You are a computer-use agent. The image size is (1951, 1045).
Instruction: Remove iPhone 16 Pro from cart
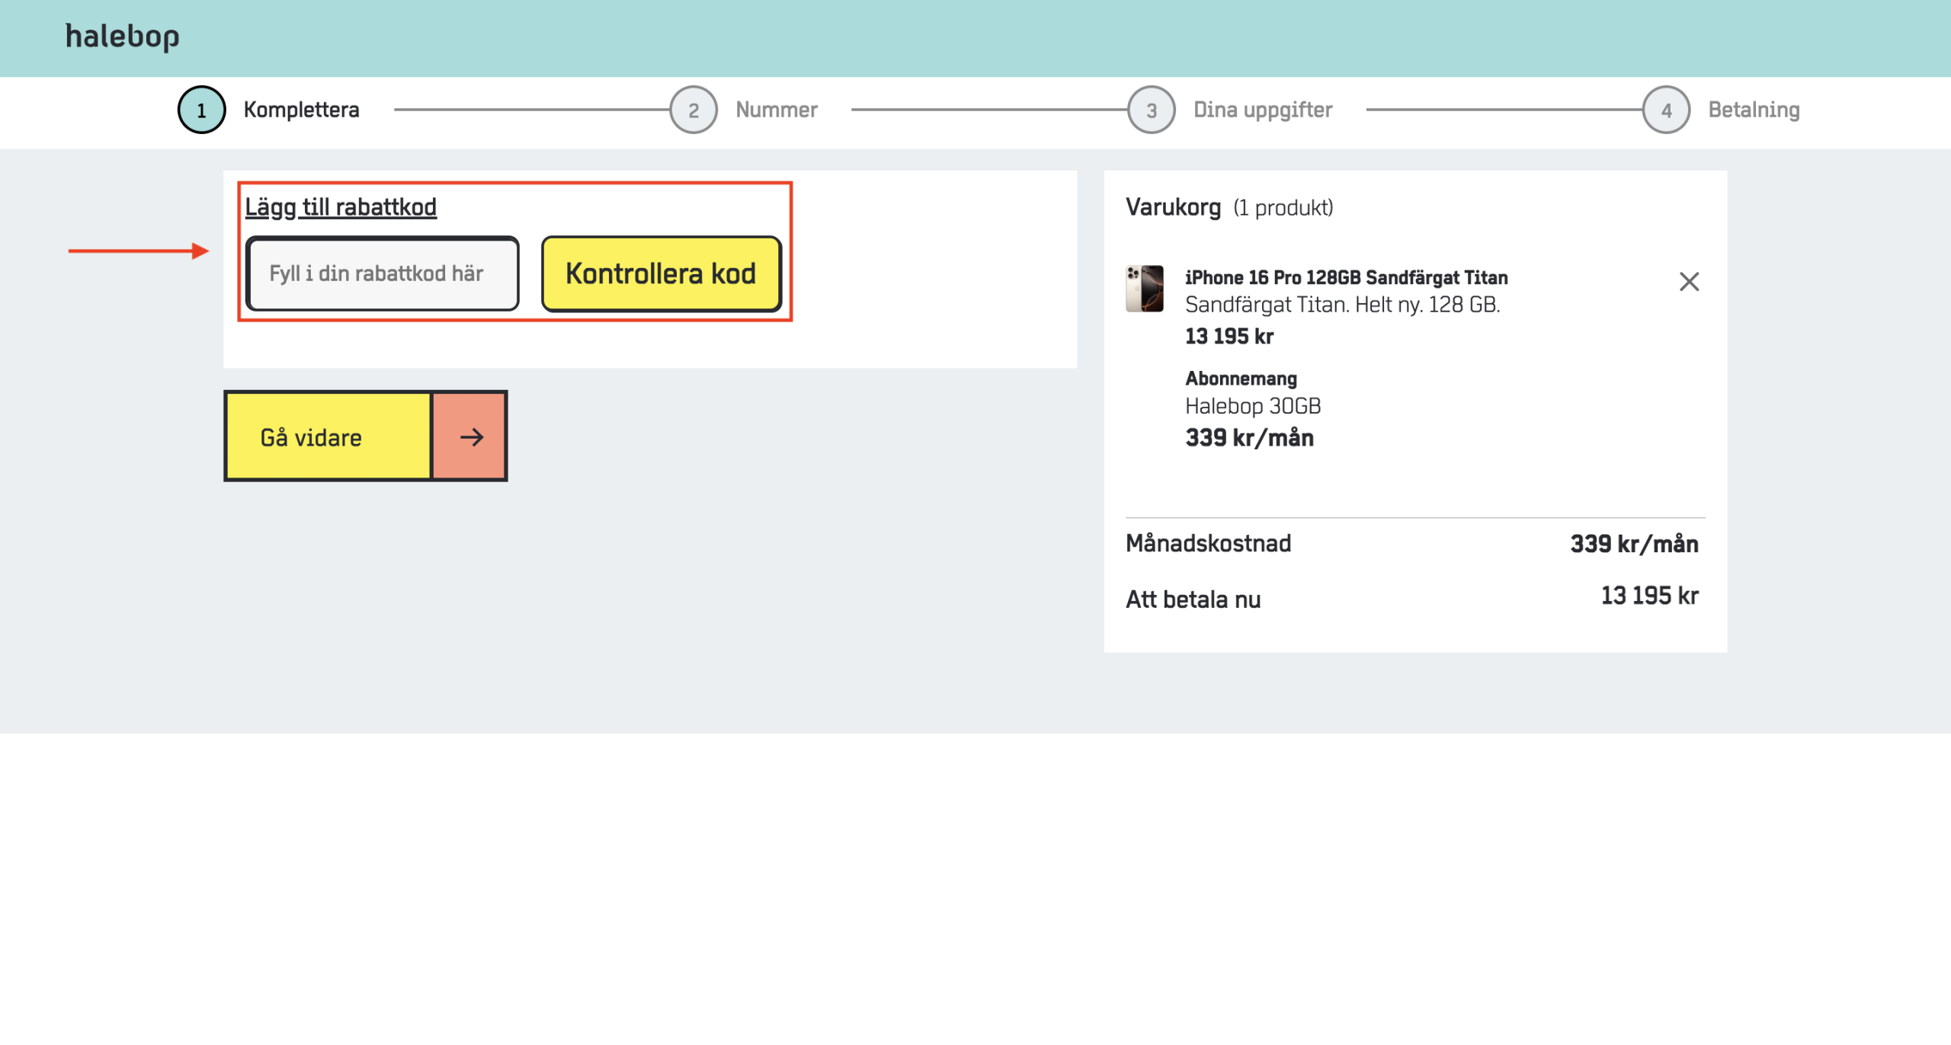pos(1689,282)
